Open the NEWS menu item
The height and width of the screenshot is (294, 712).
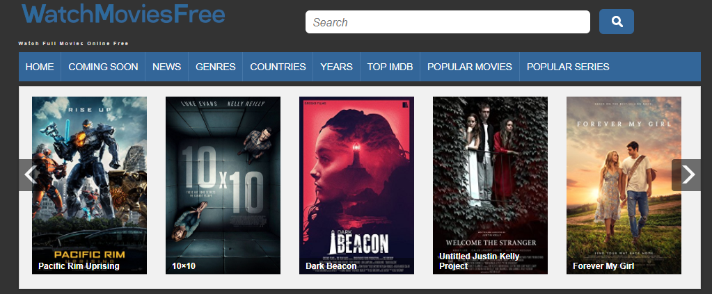(166, 67)
